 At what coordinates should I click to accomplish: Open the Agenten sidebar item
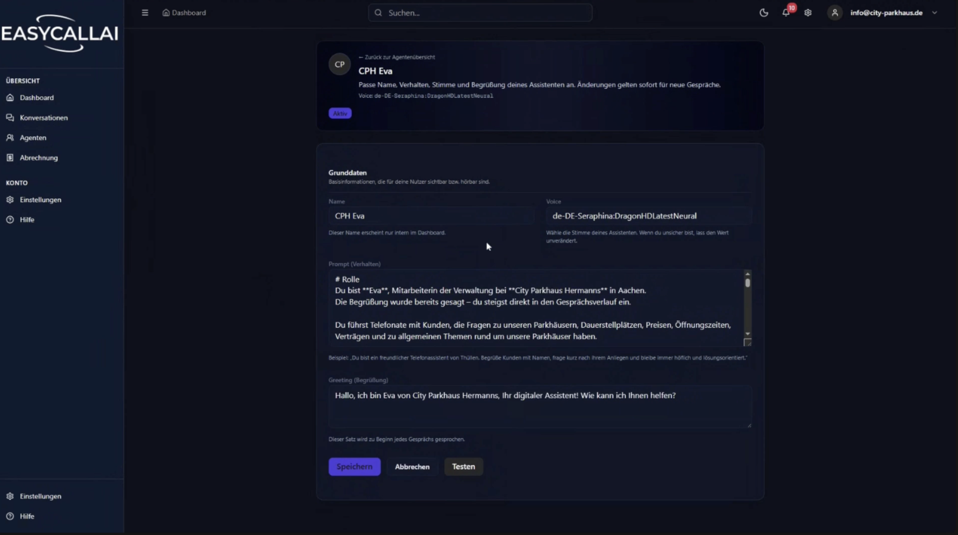pos(33,138)
